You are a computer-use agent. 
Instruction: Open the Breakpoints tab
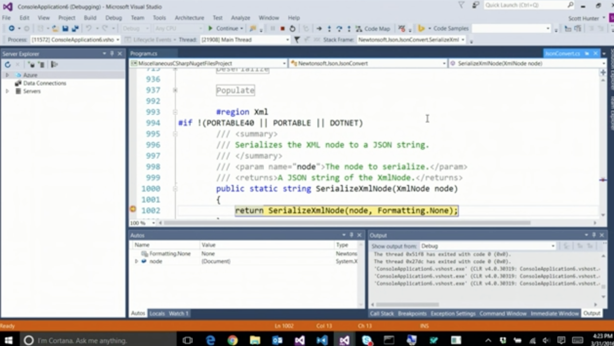412,313
